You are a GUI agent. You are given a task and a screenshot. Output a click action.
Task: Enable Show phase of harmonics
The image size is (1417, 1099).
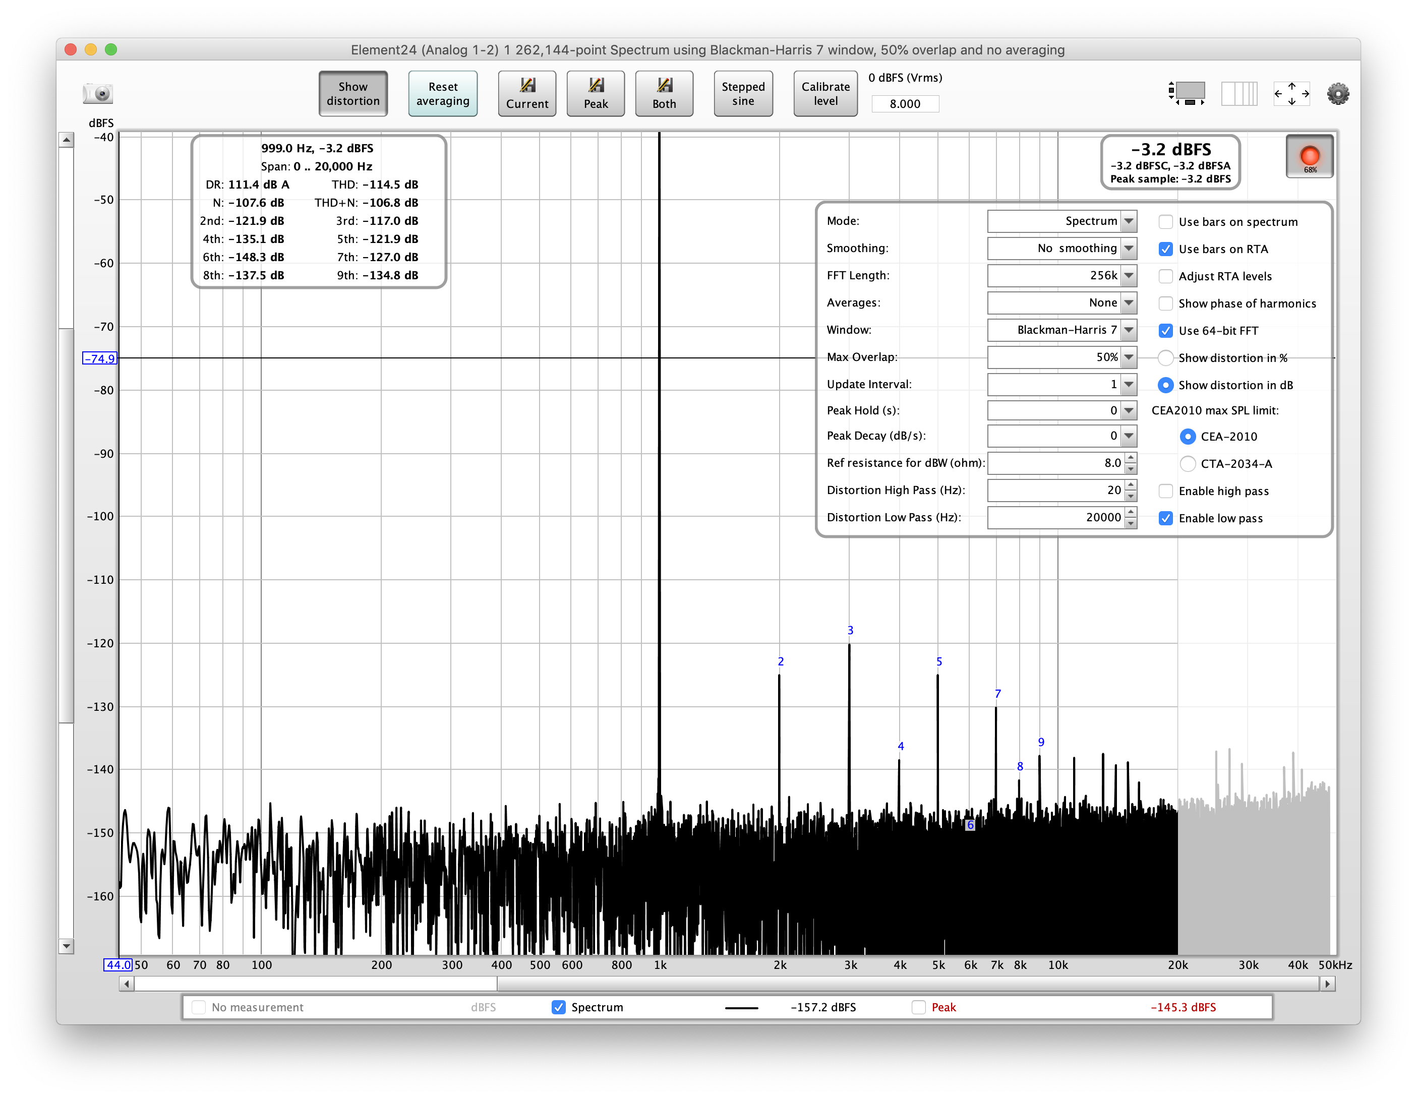coord(1165,303)
